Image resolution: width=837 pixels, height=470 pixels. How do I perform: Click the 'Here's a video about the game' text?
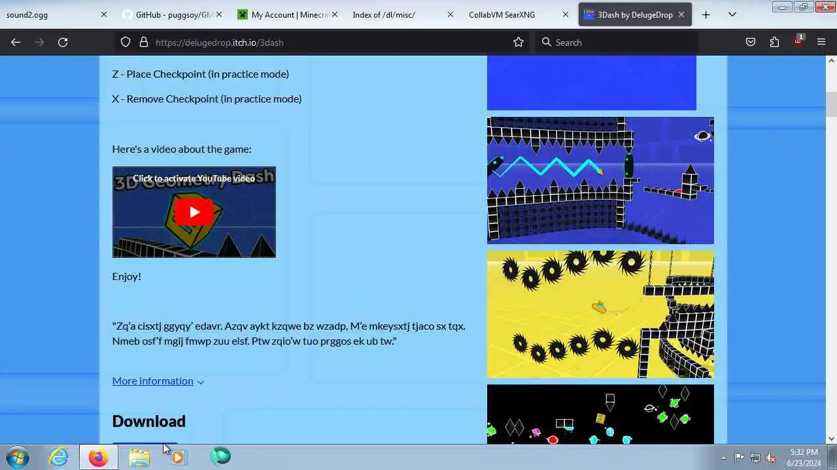point(182,149)
